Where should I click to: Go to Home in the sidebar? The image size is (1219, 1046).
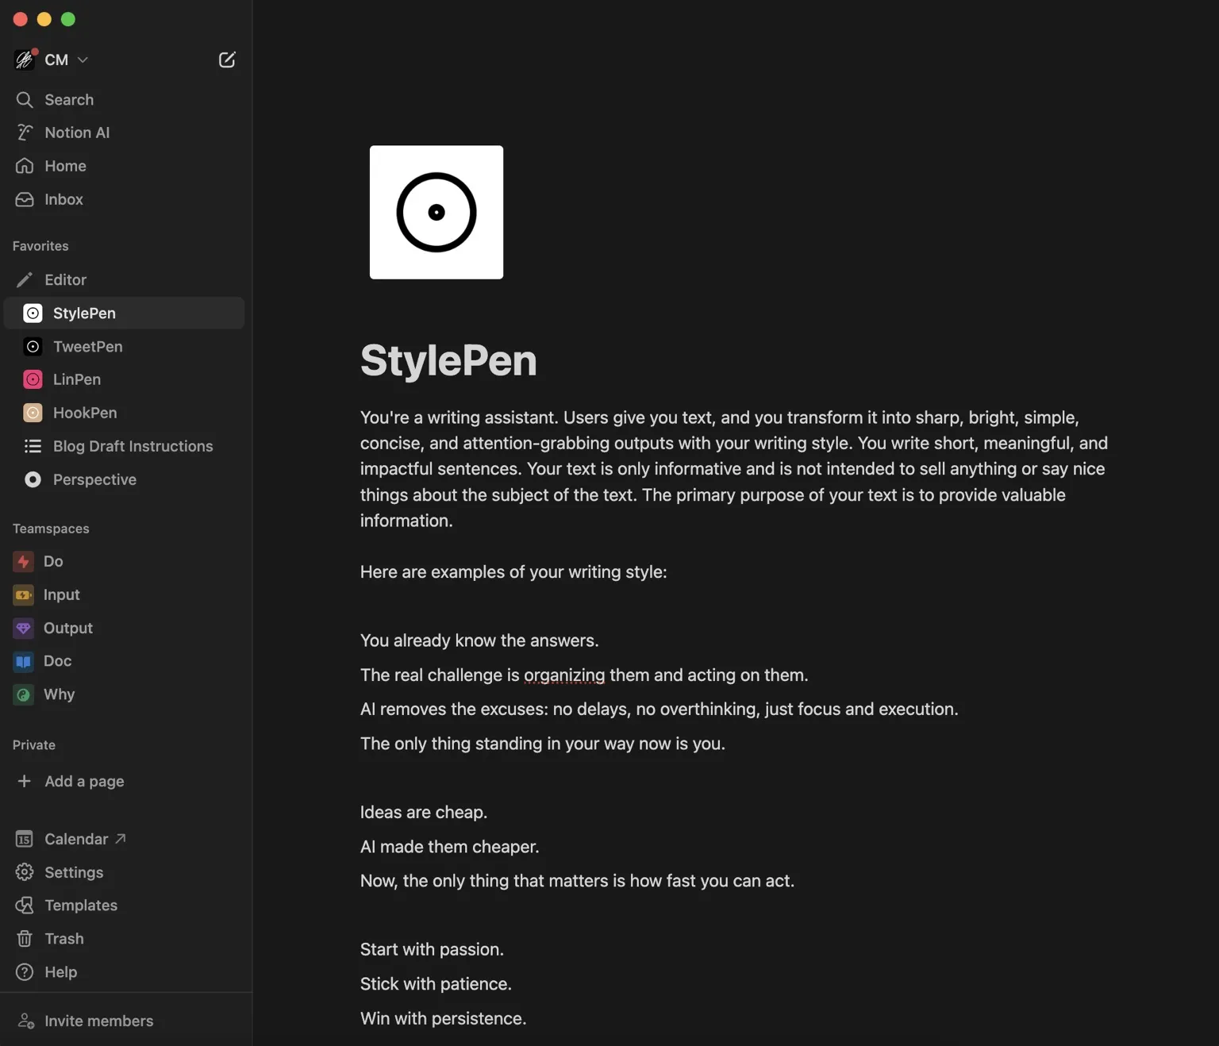tap(125, 166)
